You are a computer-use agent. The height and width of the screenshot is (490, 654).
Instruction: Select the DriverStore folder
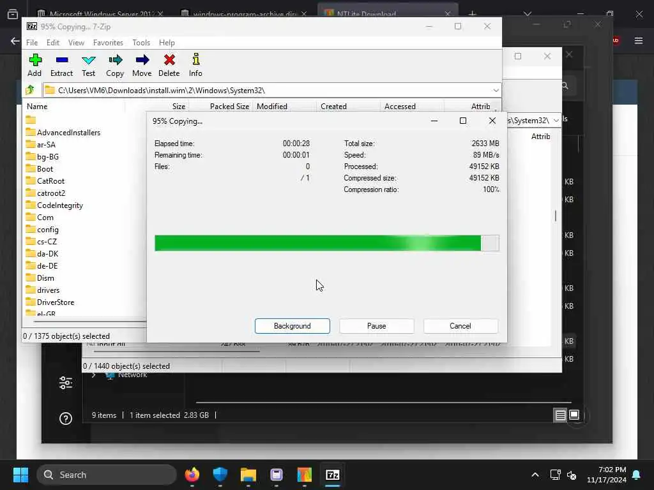click(50, 302)
